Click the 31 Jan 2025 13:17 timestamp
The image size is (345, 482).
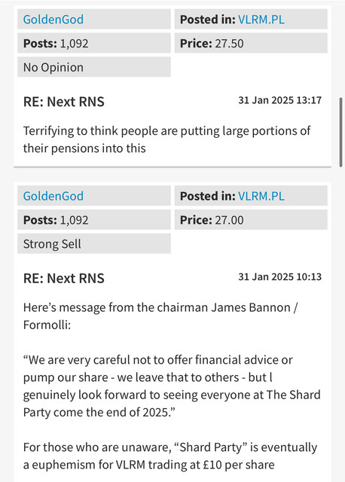(279, 100)
